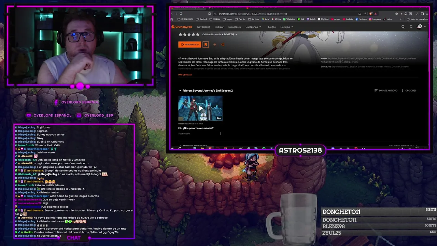Screen dimensions: 437x246
Task: Open episode title 'E1 - ¿Nos ponemos en marcha?'
Action: (x=196, y=128)
